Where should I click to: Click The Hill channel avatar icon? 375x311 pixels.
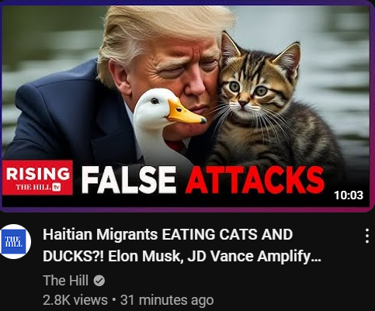coord(15,241)
